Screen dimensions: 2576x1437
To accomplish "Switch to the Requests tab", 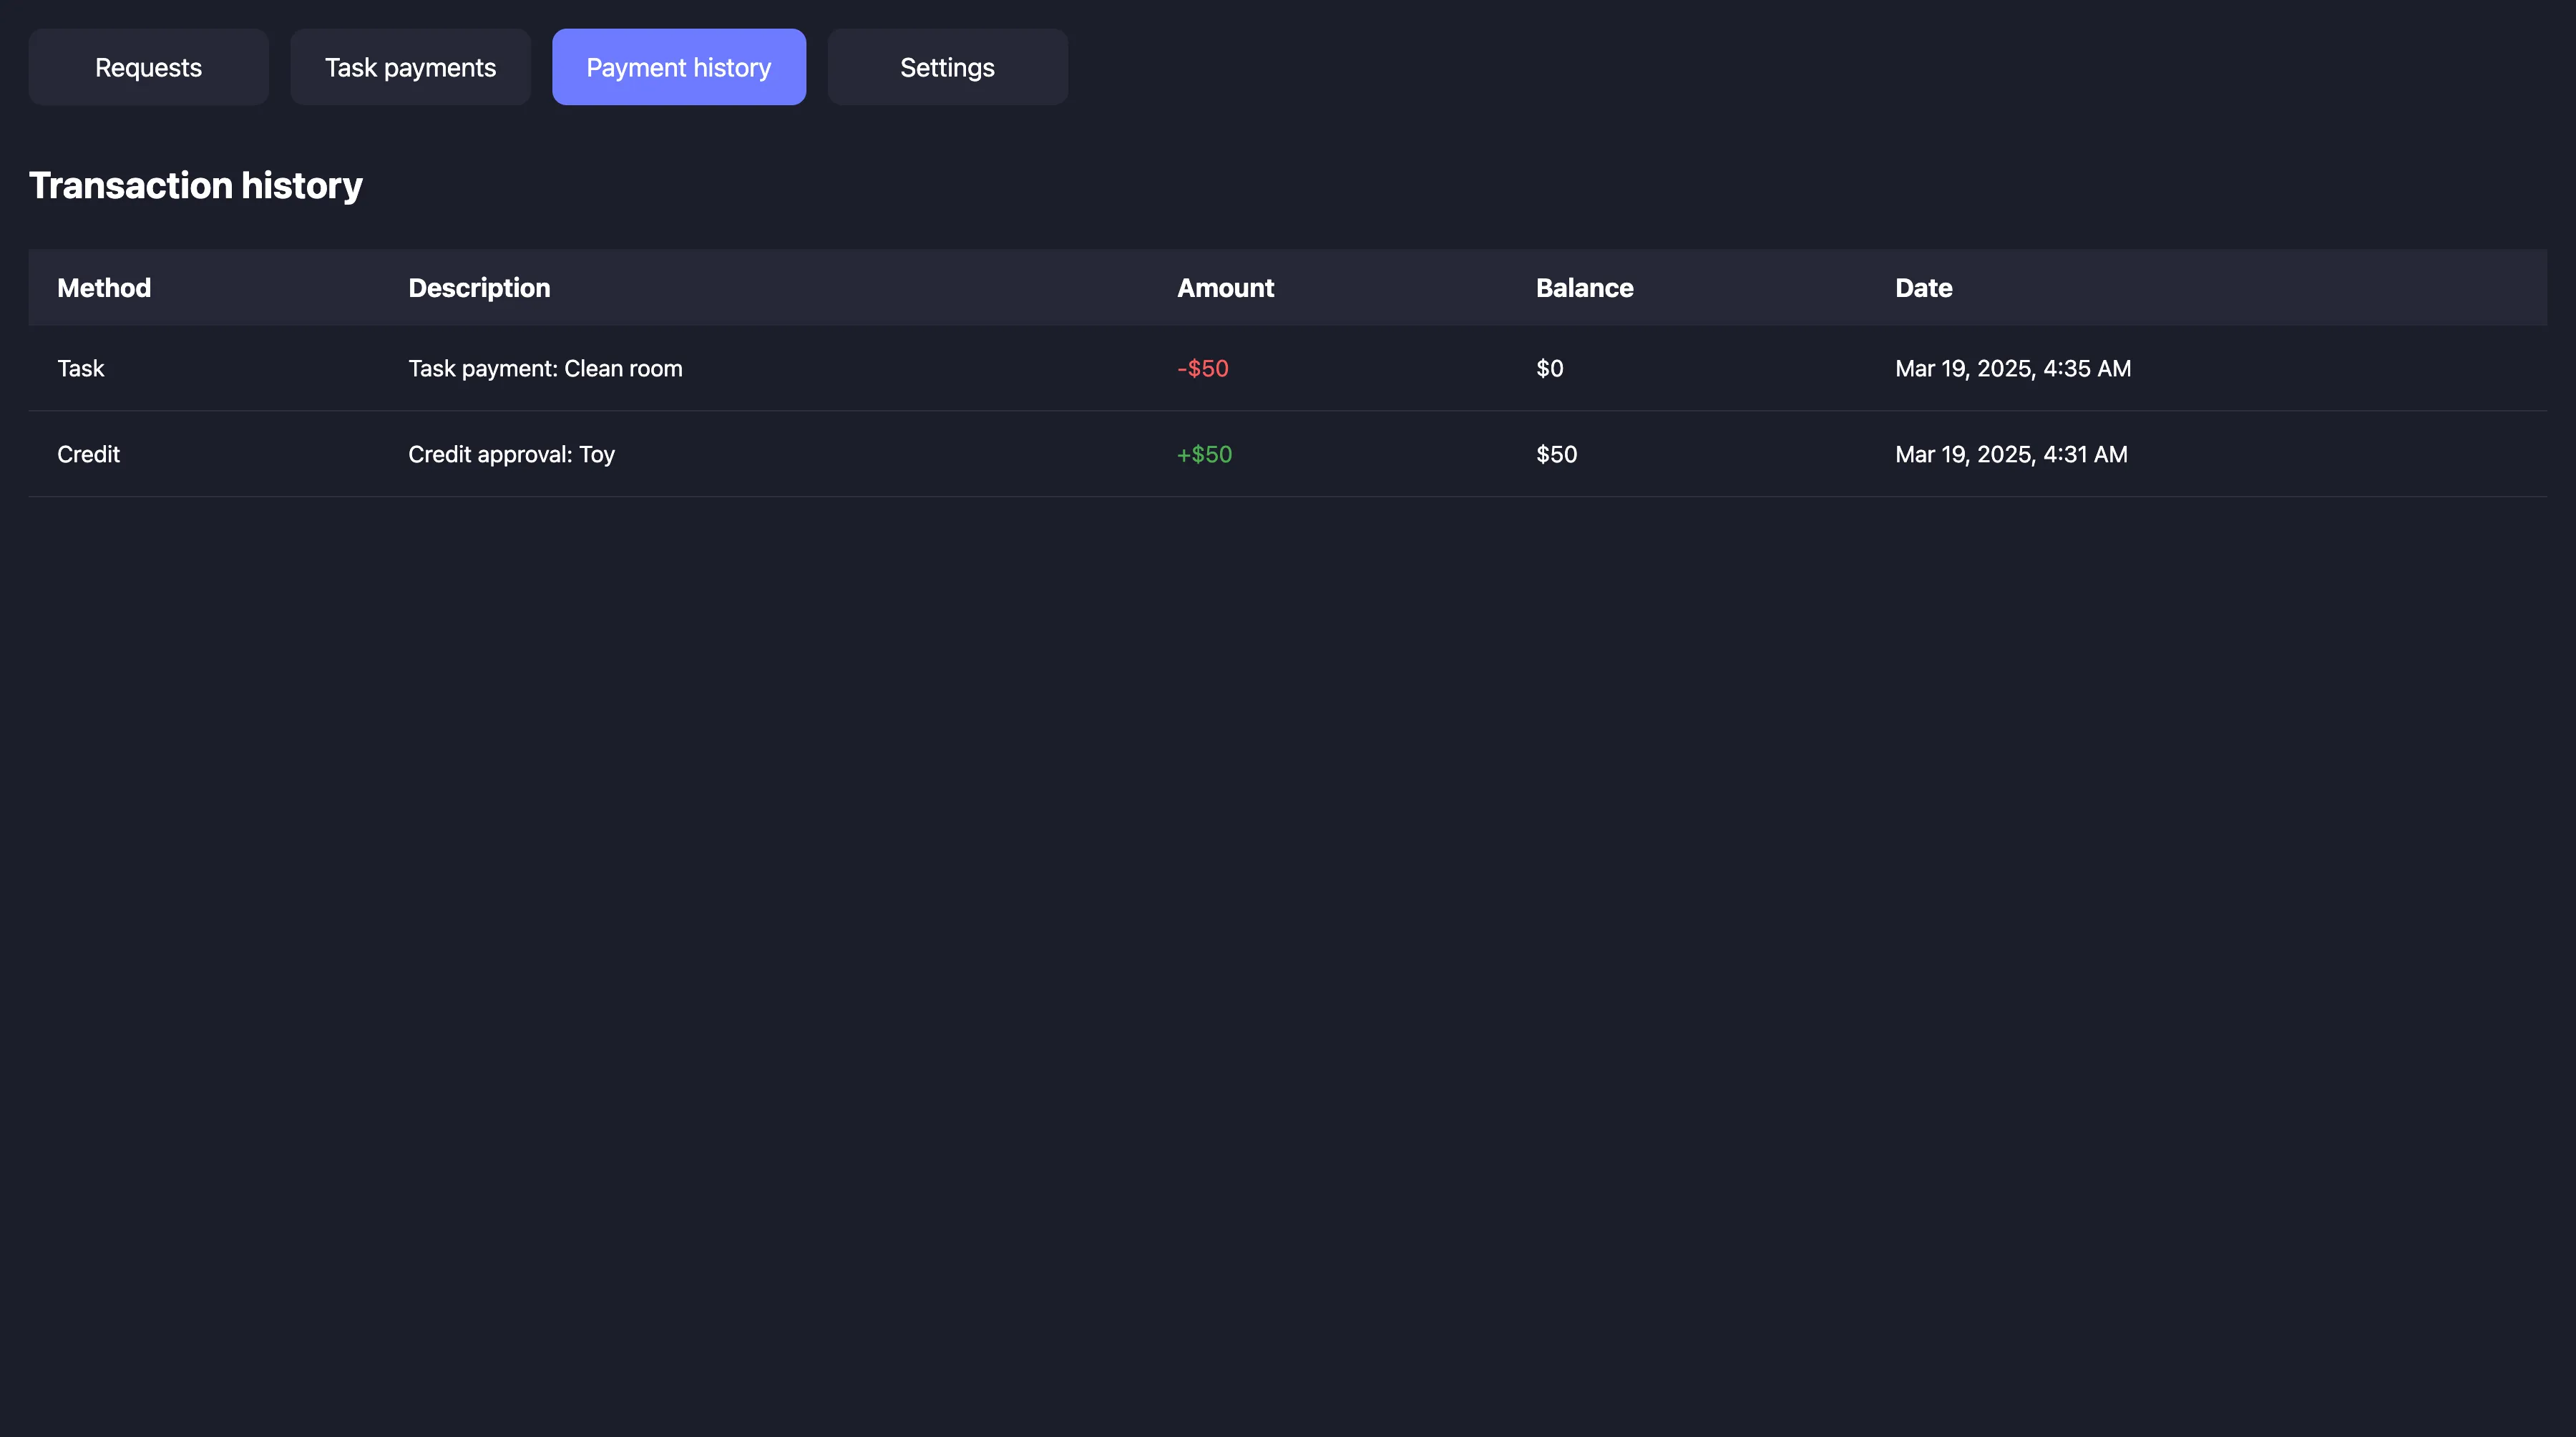I will pos(148,67).
